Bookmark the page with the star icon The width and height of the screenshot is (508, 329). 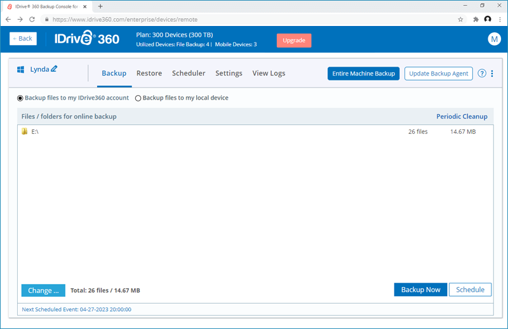(x=460, y=20)
